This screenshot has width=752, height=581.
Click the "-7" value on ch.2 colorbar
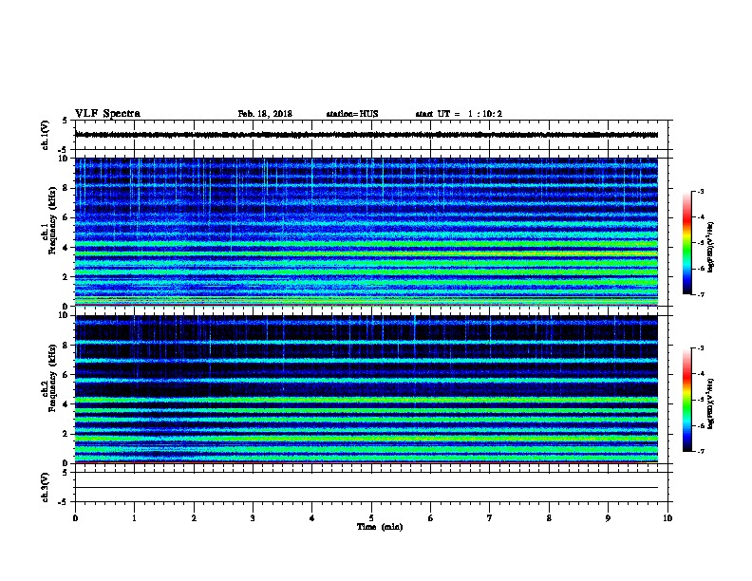coord(700,452)
